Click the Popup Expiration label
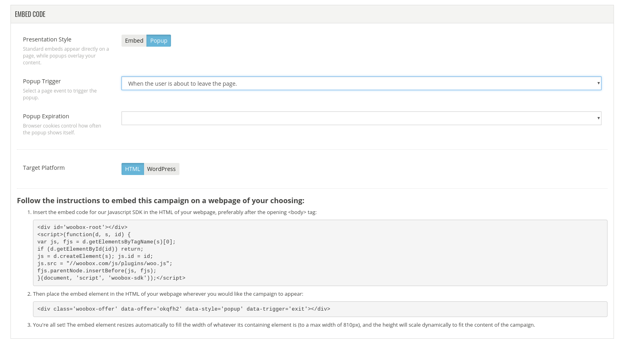622x346 pixels. click(46, 116)
